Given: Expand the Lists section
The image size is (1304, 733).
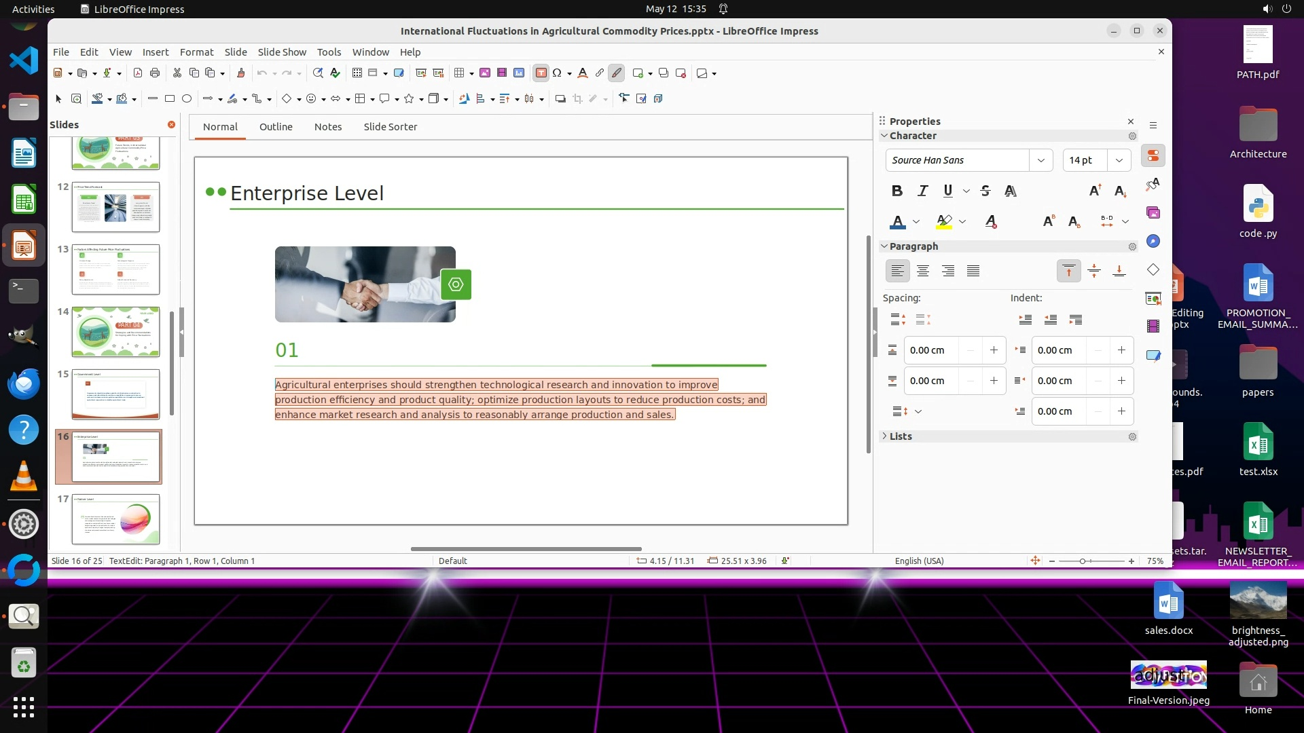Looking at the screenshot, I should pos(901,436).
